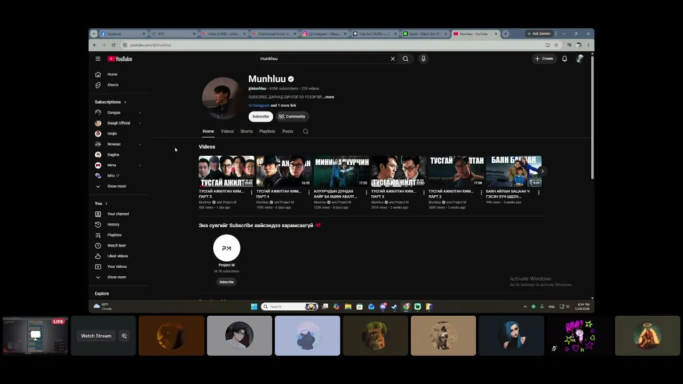683x384 pixels.
Task: Switch to the channel Videos tab
Action: (227, 131)
